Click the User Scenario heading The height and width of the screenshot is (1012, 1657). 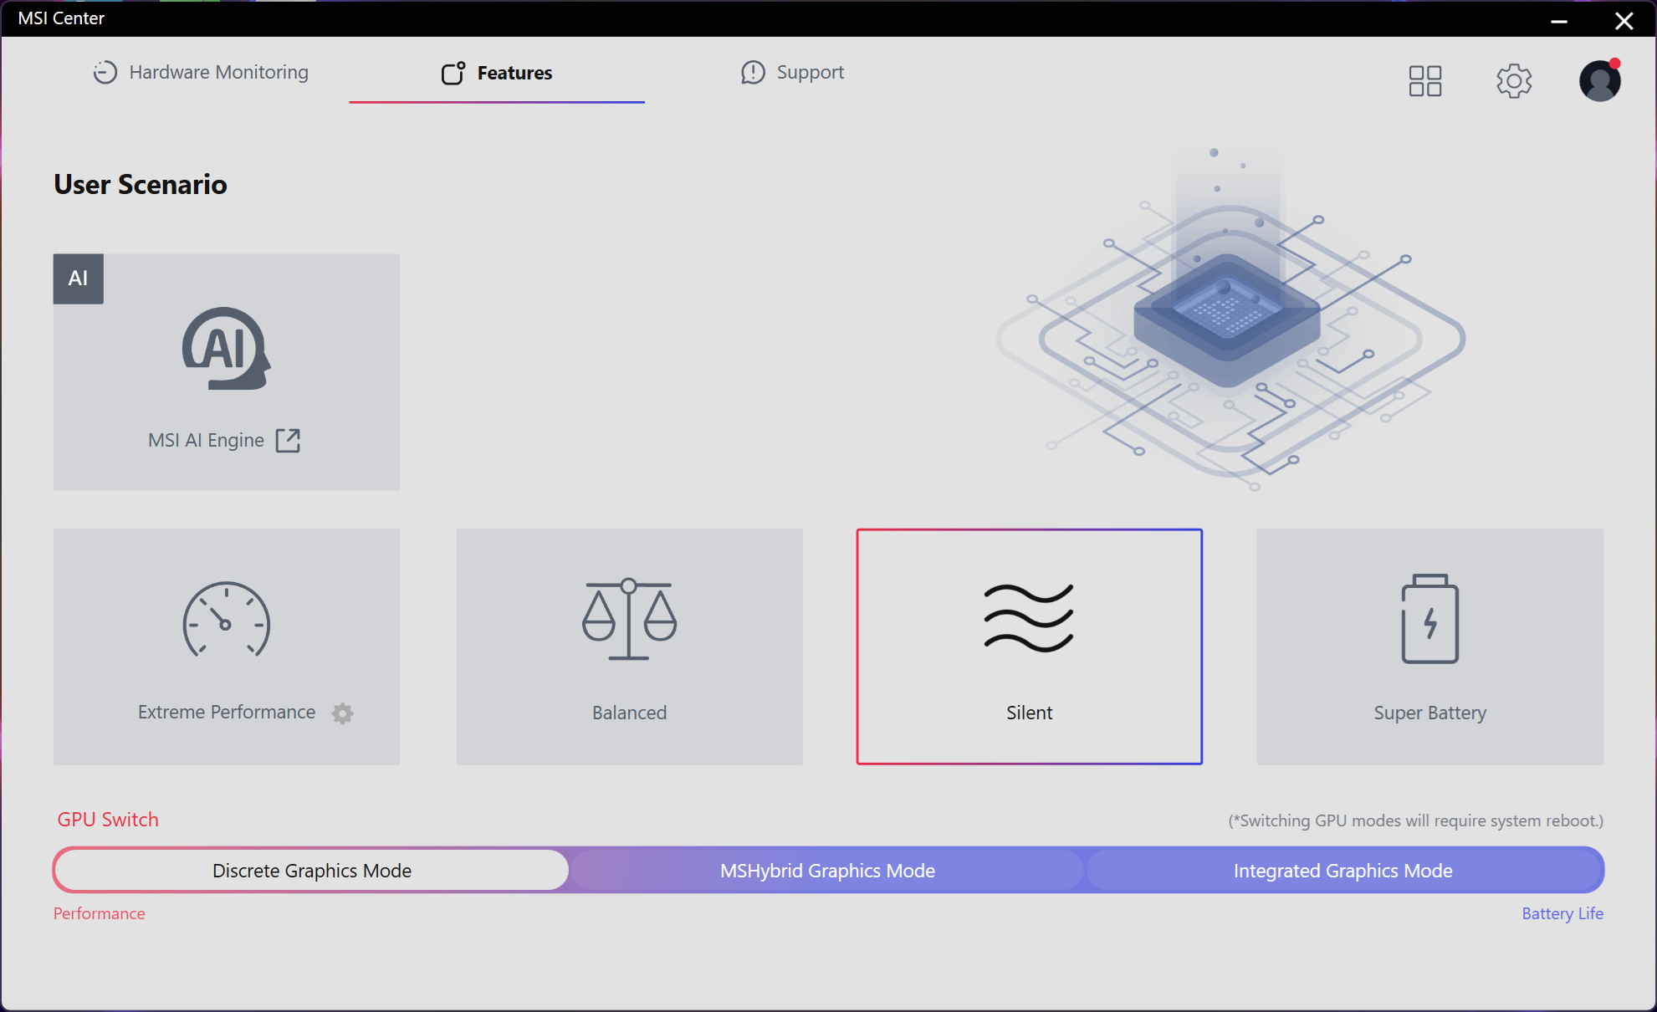(141, 184)
